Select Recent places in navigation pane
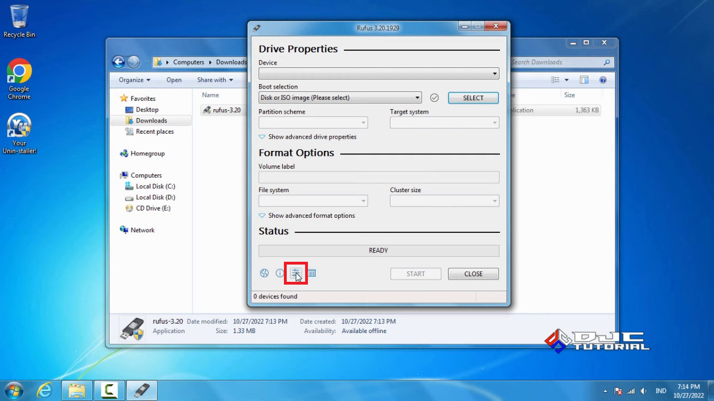Screen dimensions: 714x401 (149, 132)
